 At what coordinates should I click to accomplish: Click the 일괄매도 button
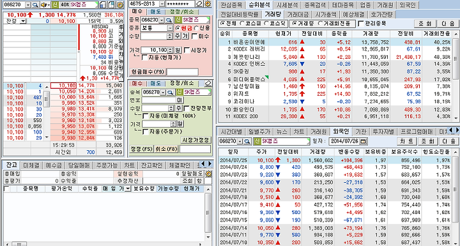point(192,174)
